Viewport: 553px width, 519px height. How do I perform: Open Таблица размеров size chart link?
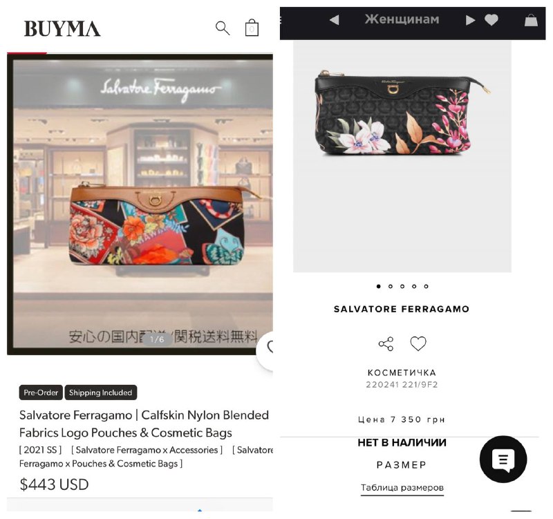tap(402, 488)
